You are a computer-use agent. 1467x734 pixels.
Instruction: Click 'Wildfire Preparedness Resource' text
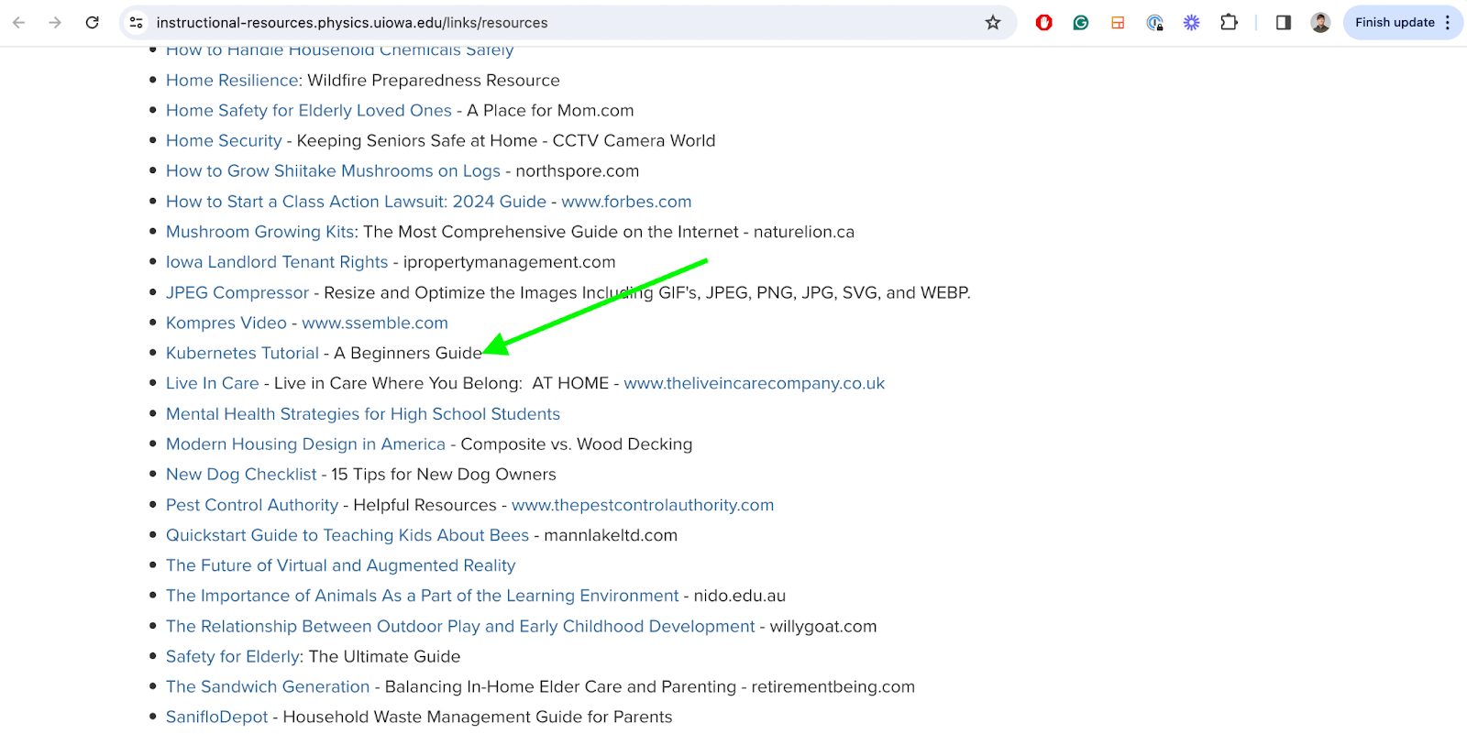tap(434, 81)
